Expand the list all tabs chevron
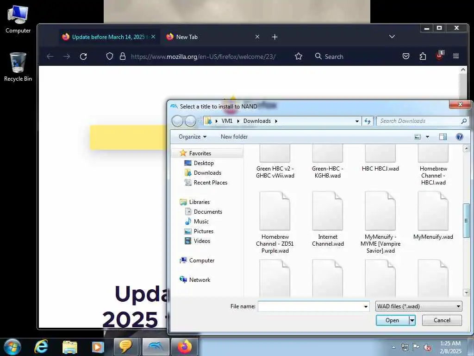 click(392, 37)
